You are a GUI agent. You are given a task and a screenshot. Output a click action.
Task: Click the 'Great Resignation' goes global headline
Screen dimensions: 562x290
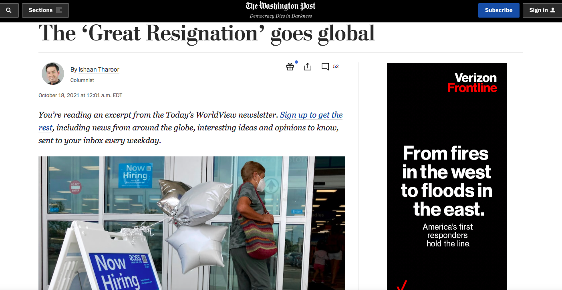pyautogui.click(x=207, y=33)
